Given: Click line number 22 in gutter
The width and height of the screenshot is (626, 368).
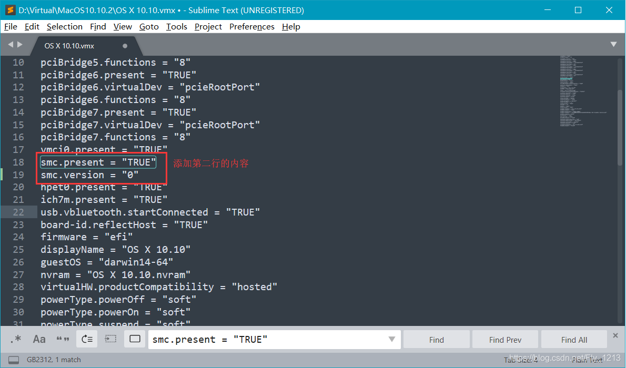Looking at the screenshot, I should point(18,212).
